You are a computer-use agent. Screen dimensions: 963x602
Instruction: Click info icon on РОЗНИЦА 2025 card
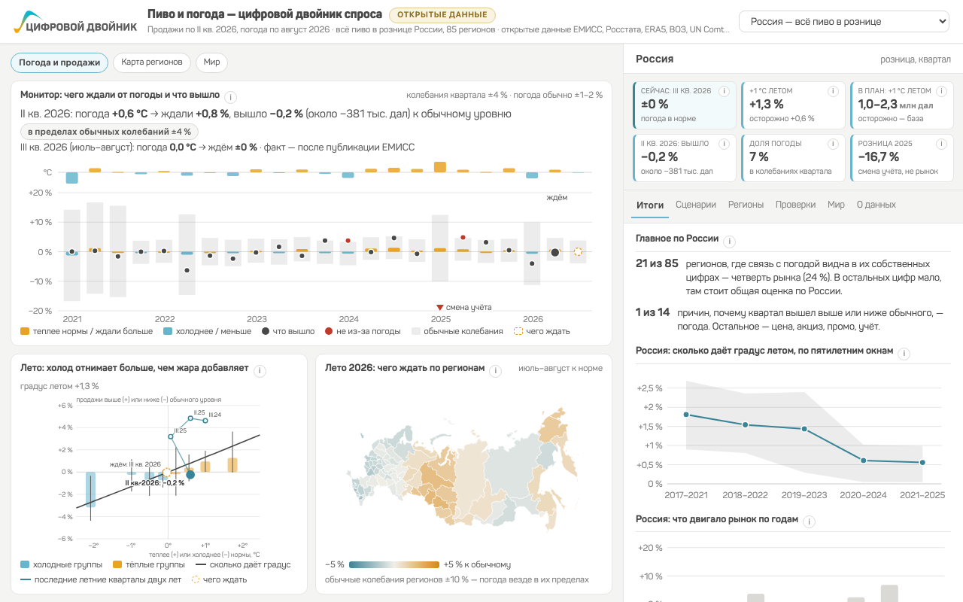click(942, 144)
